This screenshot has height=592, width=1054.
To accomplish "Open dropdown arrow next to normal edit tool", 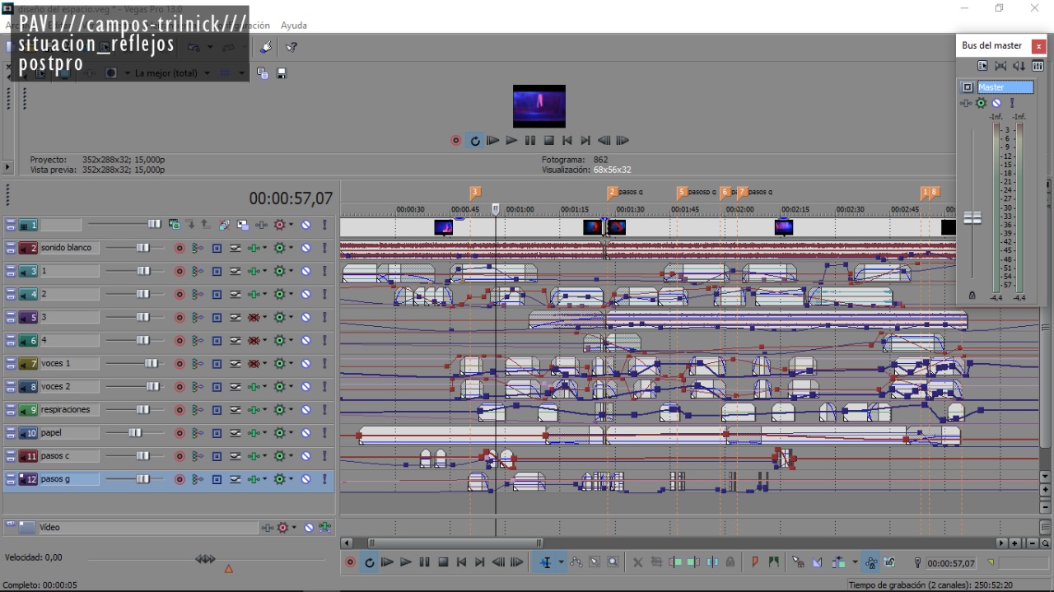I will 562,562.
